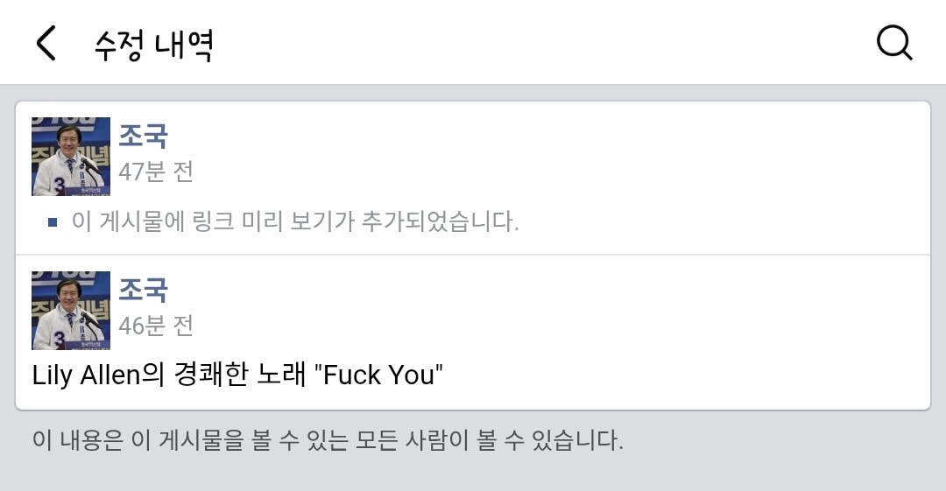The image size is (946, 491).
Task: Click the blue bullet beside link preview note
Action: pyautogui.click(x=53, y=222)
